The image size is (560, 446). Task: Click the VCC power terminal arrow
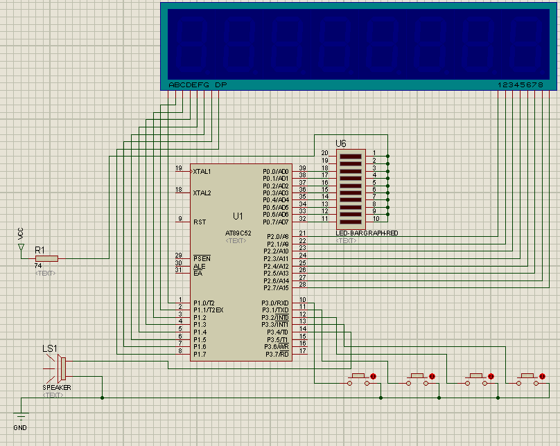[21, 247]
